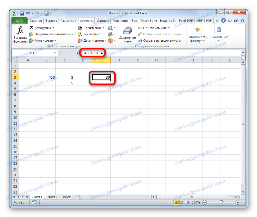Click the zoom slider thumb
The image size is (257, 217).
[x=221, y=202]
